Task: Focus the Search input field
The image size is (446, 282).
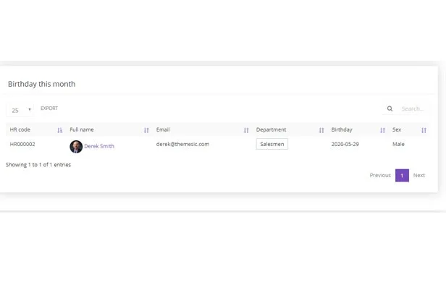Action: click(413, 108)
